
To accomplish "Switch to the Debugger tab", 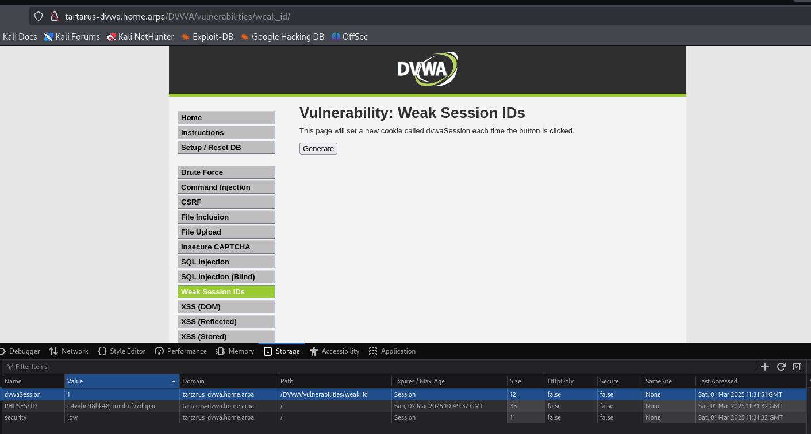I will pos(25,351).
